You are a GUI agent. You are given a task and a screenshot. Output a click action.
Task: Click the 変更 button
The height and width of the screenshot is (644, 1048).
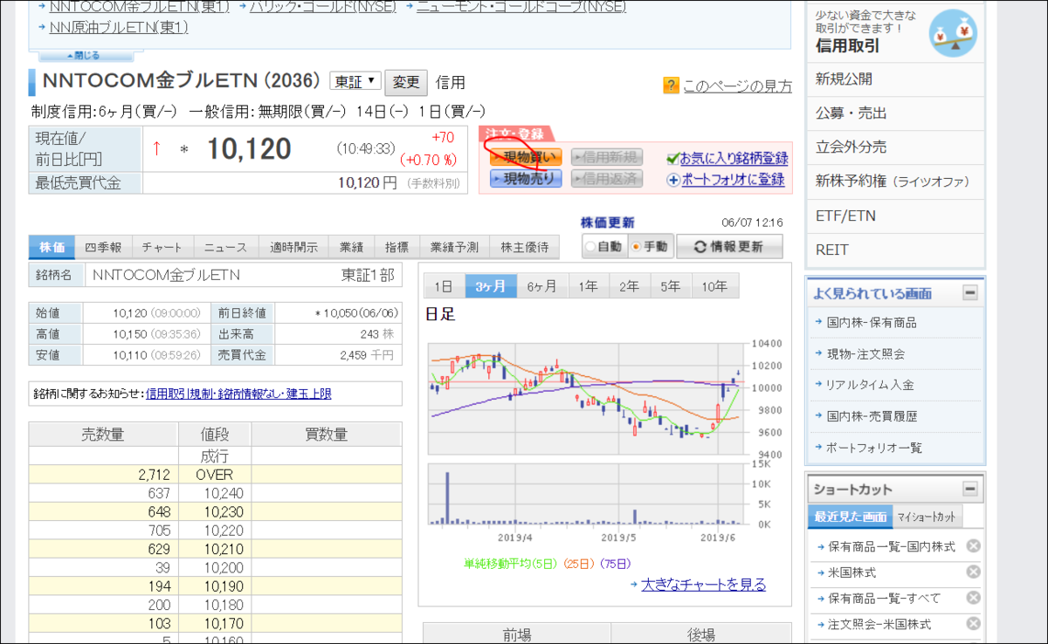click(406, 82)
